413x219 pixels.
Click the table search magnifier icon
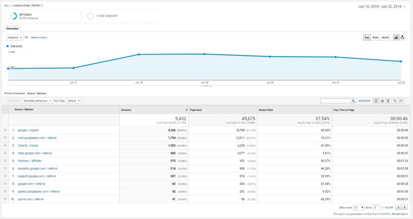353,101
